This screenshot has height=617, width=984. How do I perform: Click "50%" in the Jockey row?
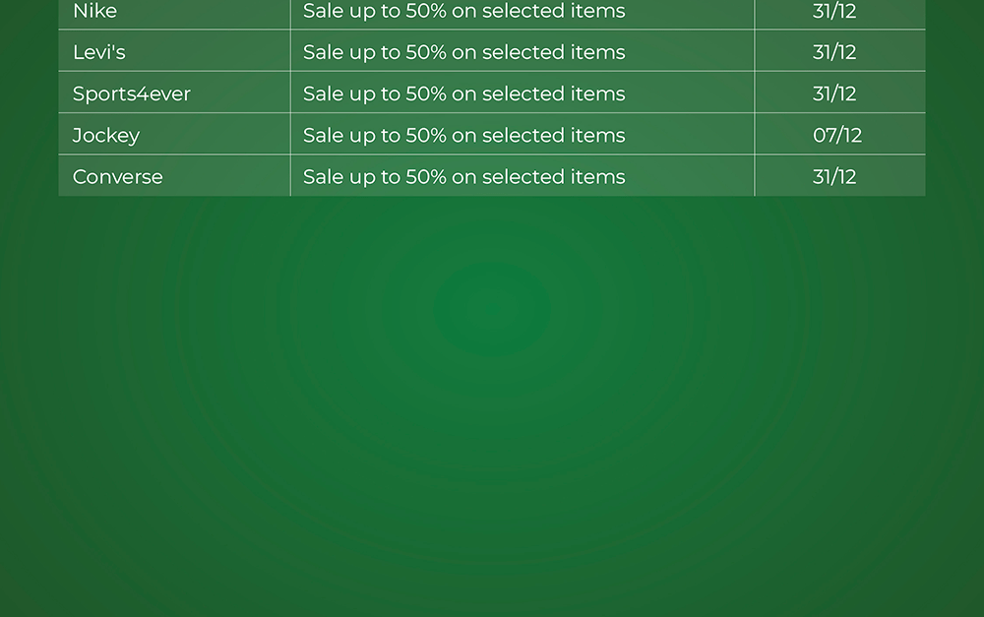pos(426,135)
